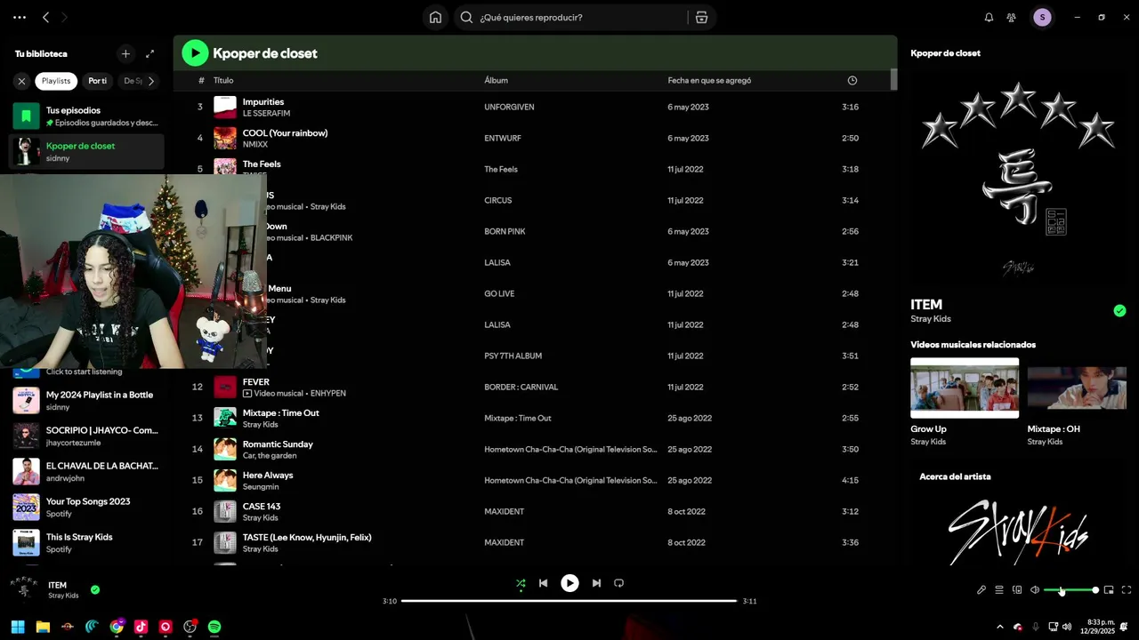Go back with the left arrow
This screenshot has width=1139, height=640.
pos(46,17)
